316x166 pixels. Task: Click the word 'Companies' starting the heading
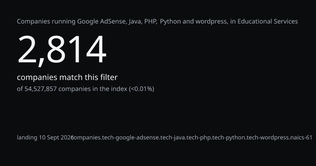(x=34, y=22)
